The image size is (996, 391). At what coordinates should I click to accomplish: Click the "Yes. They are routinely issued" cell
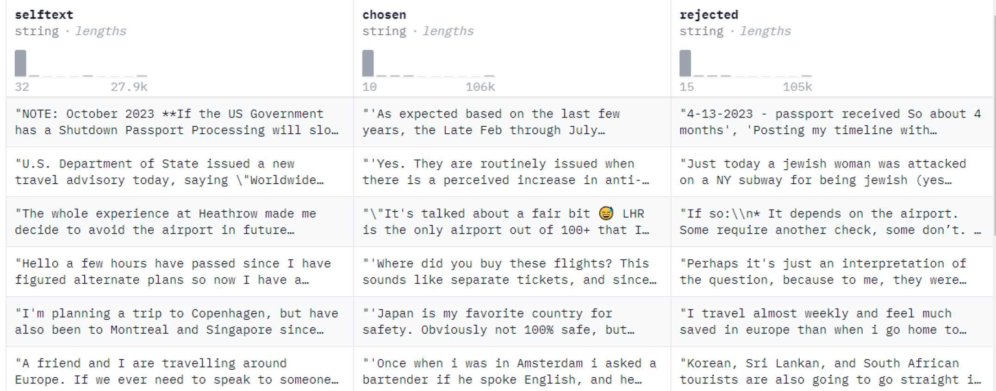point(509,172)
